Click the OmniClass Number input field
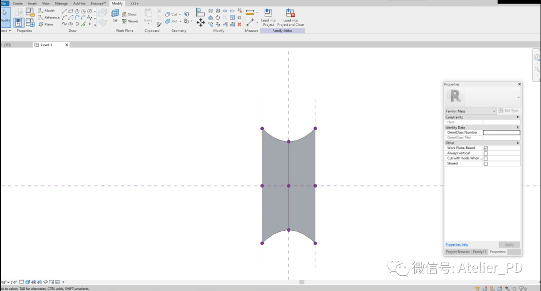This screenshot has width=541, height=291. click(x=502, y=133)
